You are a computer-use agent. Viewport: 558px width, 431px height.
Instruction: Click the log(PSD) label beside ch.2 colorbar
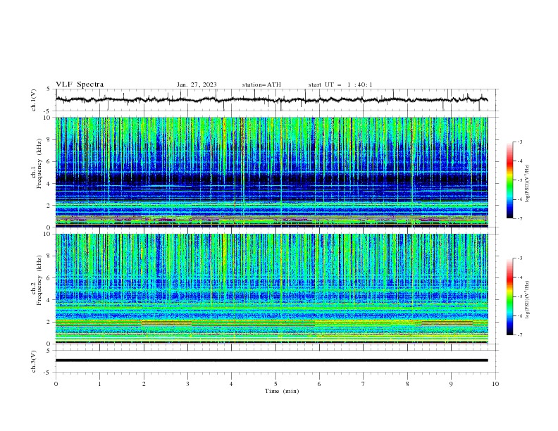point(527,300)
